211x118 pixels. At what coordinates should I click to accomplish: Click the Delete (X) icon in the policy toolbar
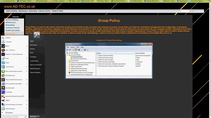coord(79,50)
